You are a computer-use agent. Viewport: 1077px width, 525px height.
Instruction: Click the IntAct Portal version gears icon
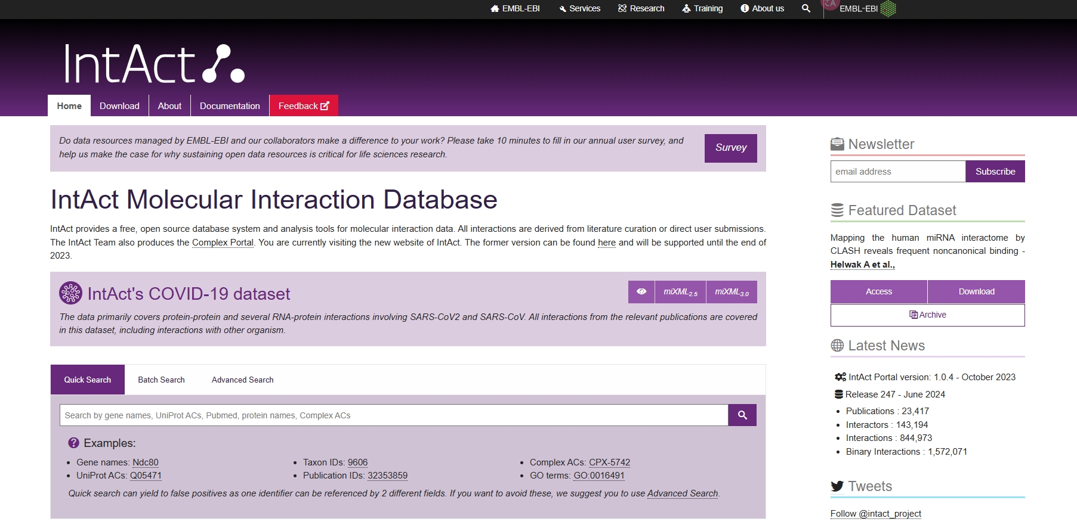840,377
